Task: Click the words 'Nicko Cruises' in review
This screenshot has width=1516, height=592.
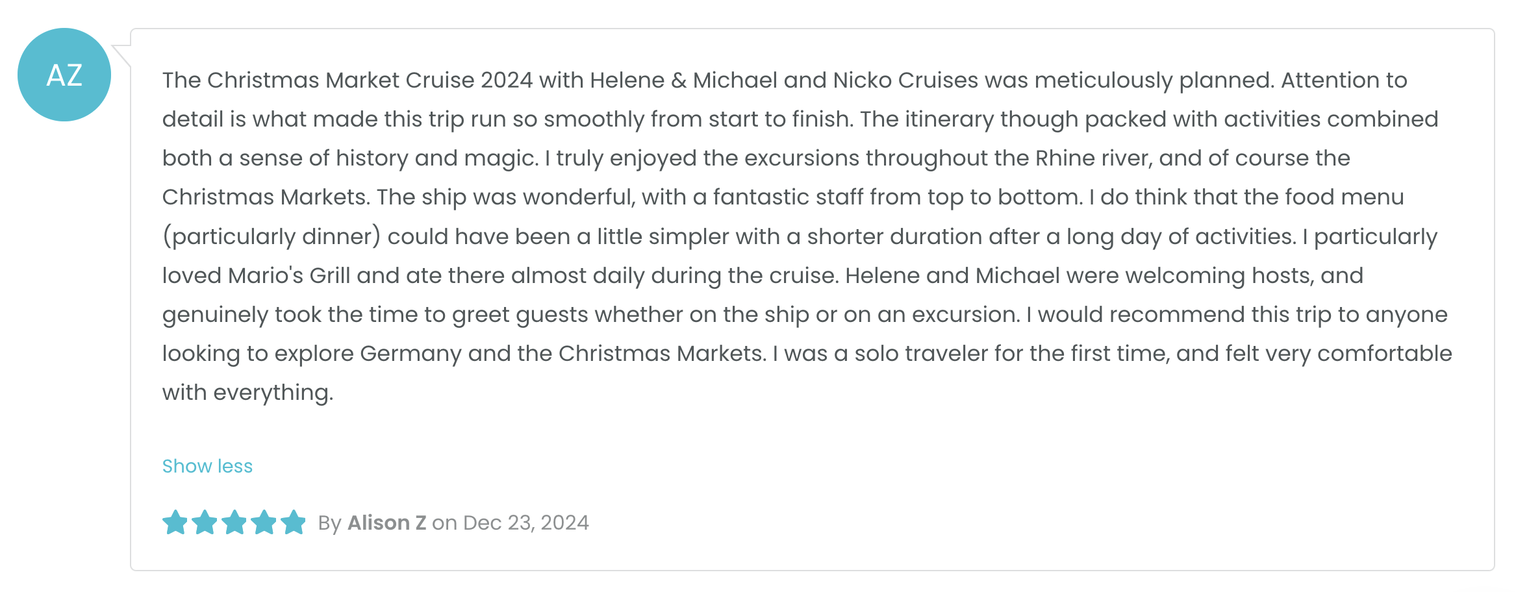Action: tap(905, 80)
